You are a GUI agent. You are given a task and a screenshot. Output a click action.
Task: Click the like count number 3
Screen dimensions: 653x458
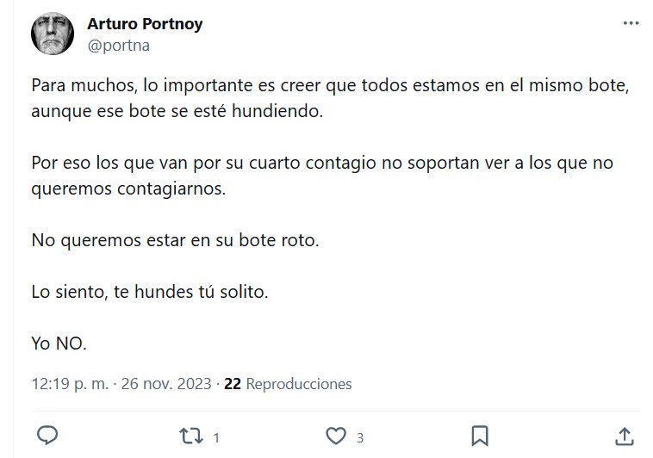(x=359, y=437)
